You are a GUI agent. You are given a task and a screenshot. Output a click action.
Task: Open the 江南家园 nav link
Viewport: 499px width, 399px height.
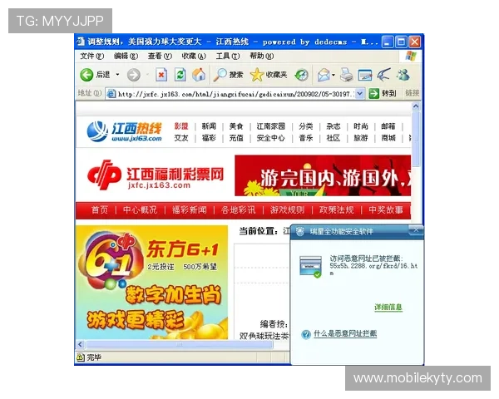tap(271, 126)
